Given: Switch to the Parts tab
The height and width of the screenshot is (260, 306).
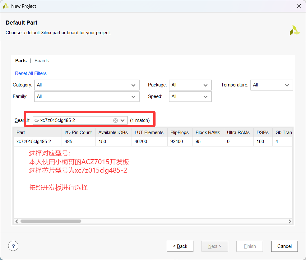Looking at the screenshot, I should point(21,61).
